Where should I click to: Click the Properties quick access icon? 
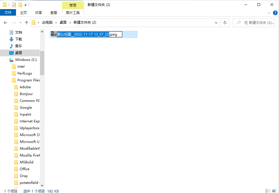click(x=14, y=5)
